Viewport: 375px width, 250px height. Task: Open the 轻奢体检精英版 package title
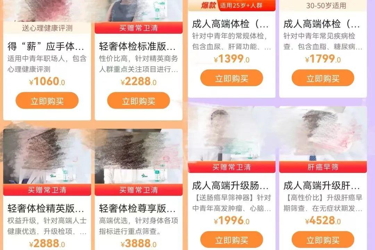point(46,208)
